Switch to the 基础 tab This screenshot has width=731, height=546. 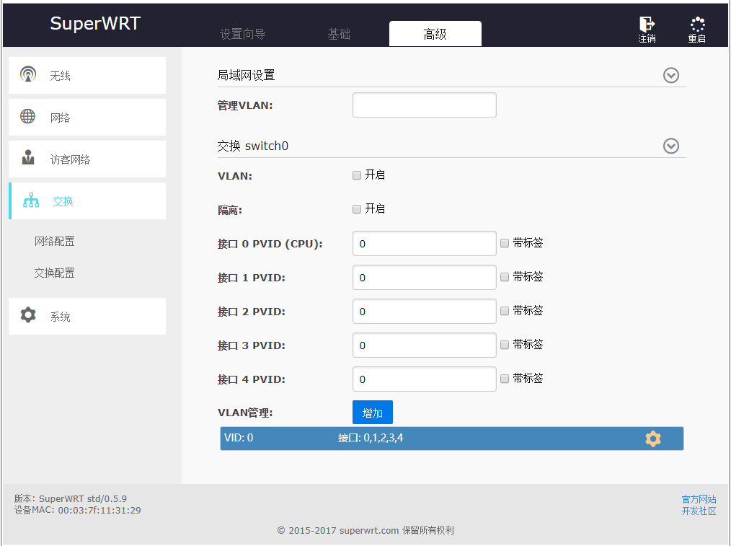click(x=339, y=34)
